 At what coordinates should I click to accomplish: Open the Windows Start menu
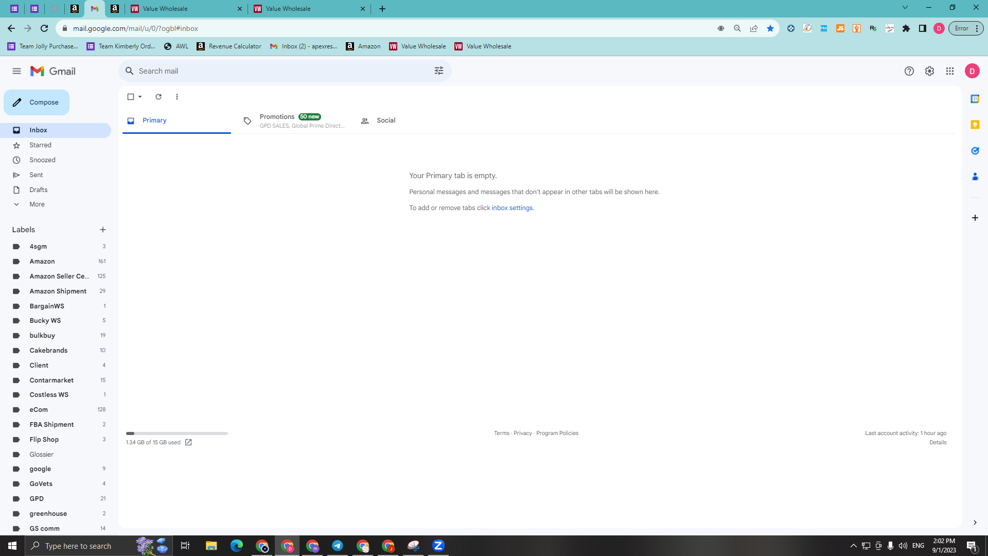click(12, 546)
